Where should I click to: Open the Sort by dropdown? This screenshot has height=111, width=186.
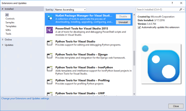click(70, 10)
